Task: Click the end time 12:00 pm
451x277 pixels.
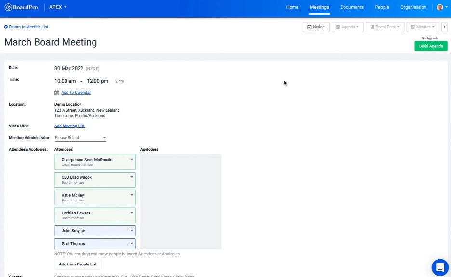Action: pos(97,81)
